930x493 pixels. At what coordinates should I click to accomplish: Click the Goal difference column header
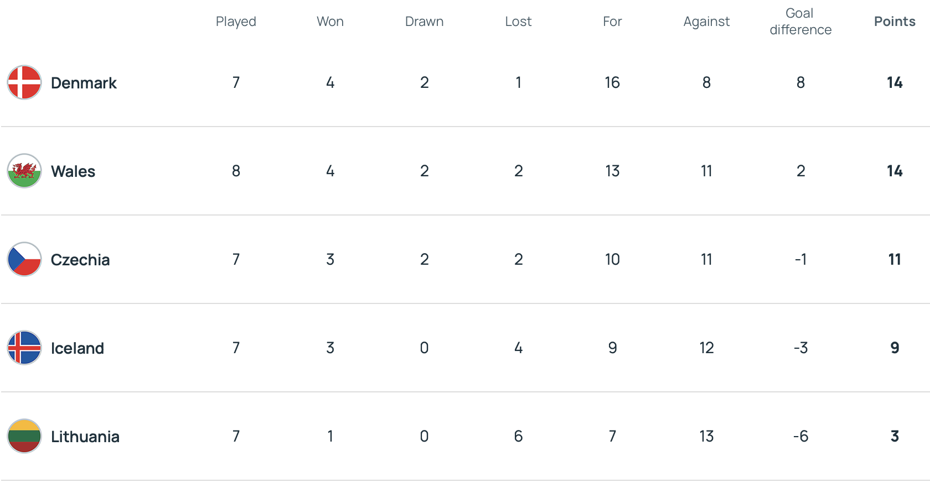click(800, 22)
